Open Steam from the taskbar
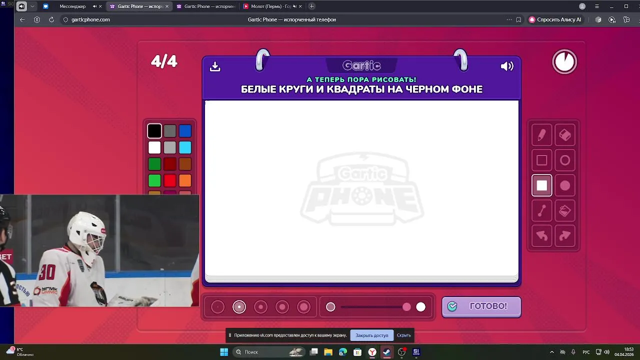The width and height of the screenshot is (640, 360). 386,352
